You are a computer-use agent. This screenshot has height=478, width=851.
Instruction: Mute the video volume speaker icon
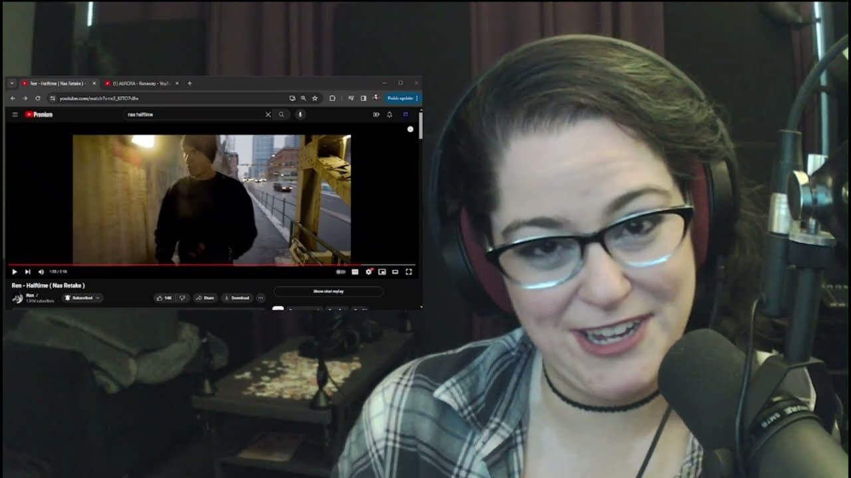tap(41, 272)
